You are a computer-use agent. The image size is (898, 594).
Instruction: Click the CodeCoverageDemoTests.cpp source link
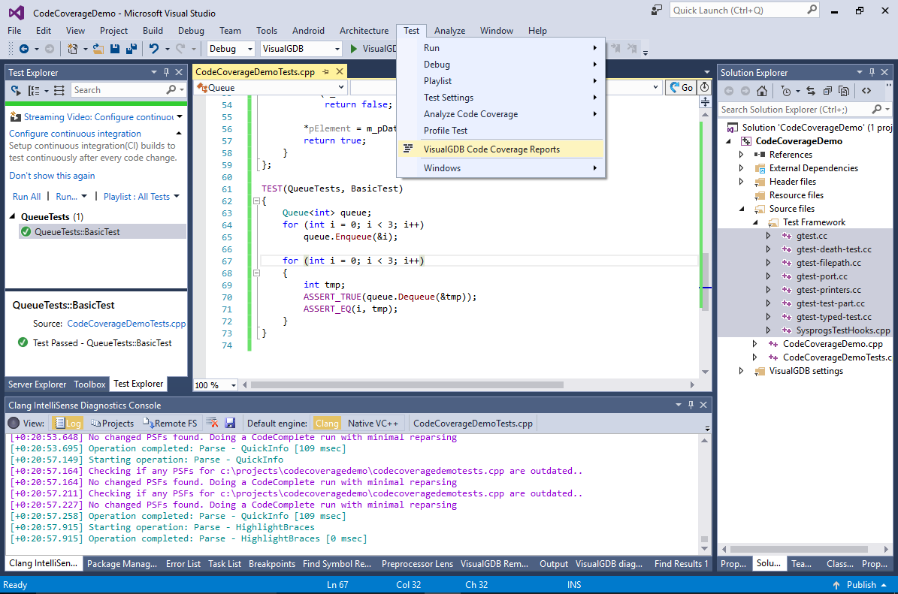click(126, 324)
